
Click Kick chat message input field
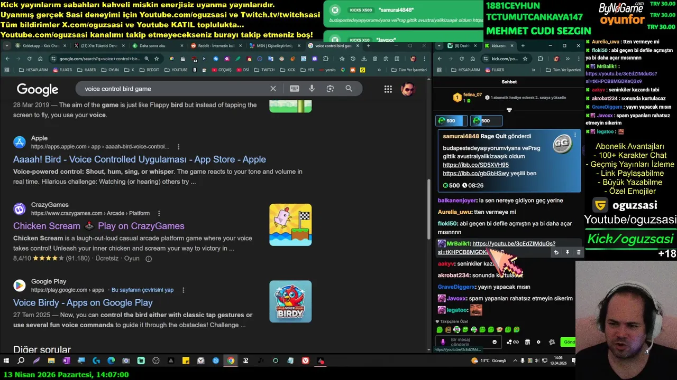468,342
